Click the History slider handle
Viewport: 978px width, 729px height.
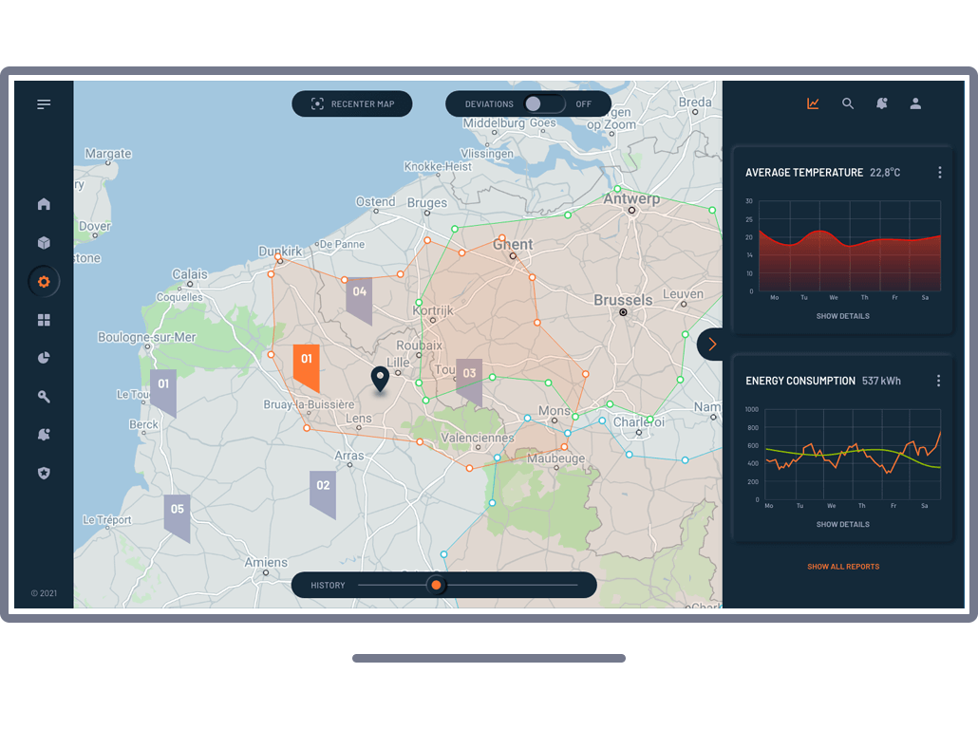(x=436, y=585)
